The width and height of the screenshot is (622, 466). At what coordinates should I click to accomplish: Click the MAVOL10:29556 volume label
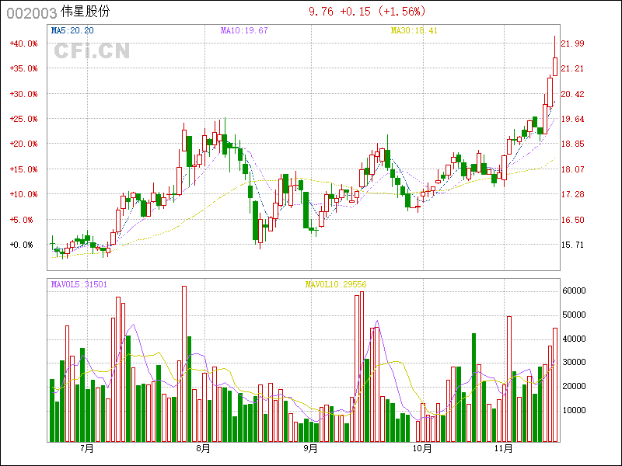click(335, 284)
